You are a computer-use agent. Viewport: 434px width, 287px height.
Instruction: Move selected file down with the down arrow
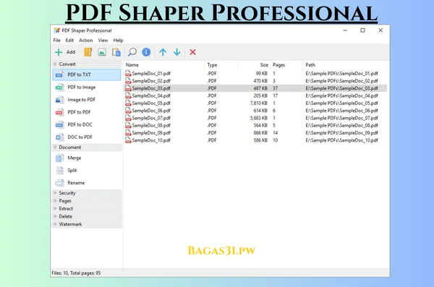(x=177, y=52)
